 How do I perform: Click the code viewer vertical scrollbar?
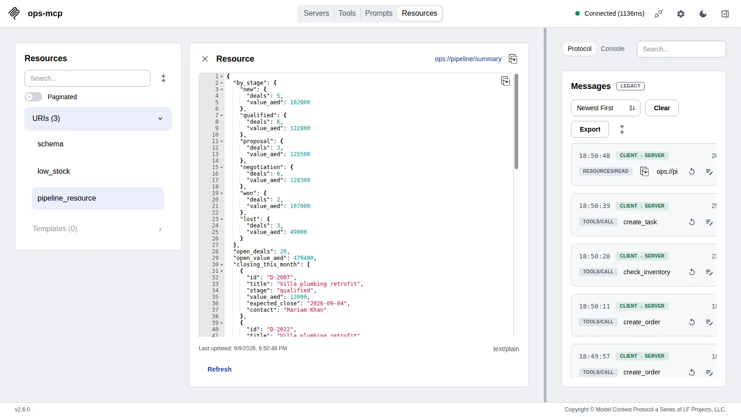516,121
